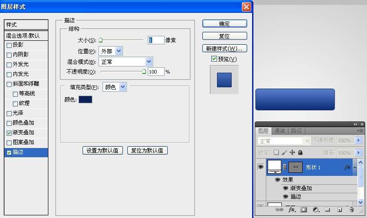Open the fx layer style menu icon
Screen dimensions: 367x218
292,210
